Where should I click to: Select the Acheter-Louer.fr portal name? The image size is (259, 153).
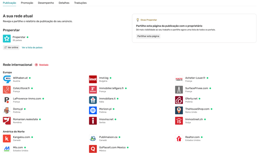(x=195, y=78)
